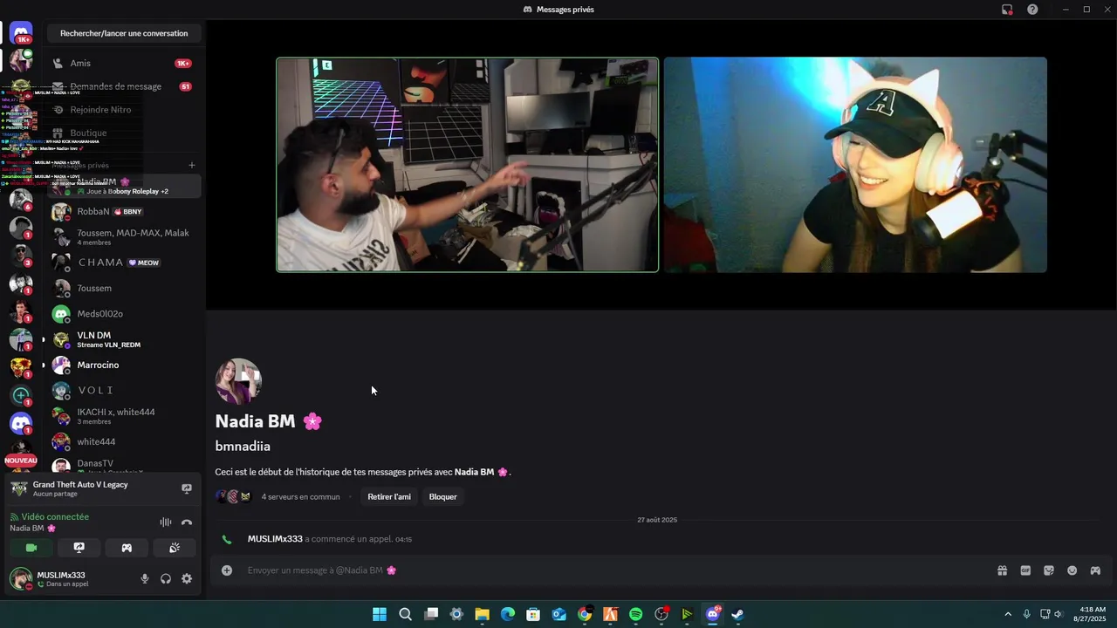Open Windows Start menu
This screenshot has height=628, width=1117.
380,614
